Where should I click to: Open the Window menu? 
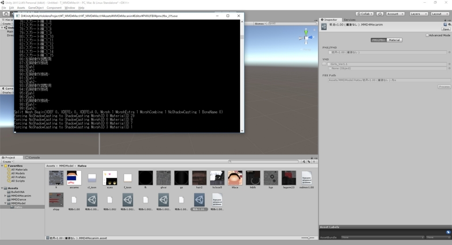coord(69,8)
